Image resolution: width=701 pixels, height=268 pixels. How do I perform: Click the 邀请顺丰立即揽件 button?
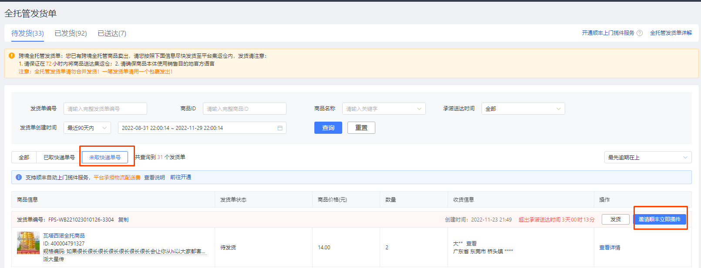(x=660, y=219)
